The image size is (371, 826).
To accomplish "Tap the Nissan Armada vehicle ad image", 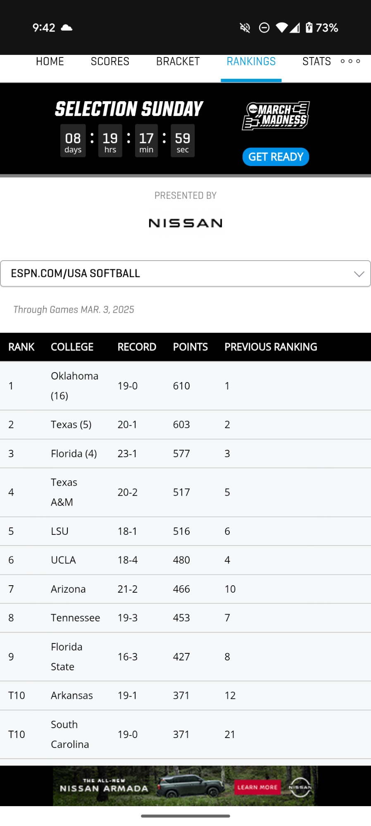I will click(190, 786).
